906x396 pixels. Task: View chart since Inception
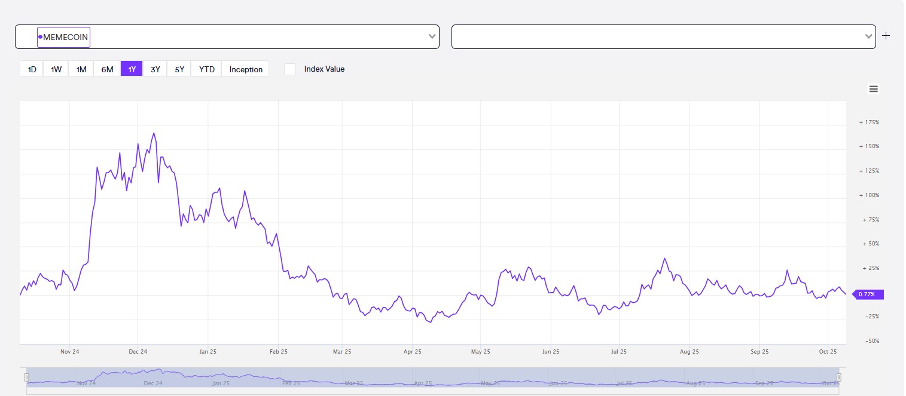[246, 69]
